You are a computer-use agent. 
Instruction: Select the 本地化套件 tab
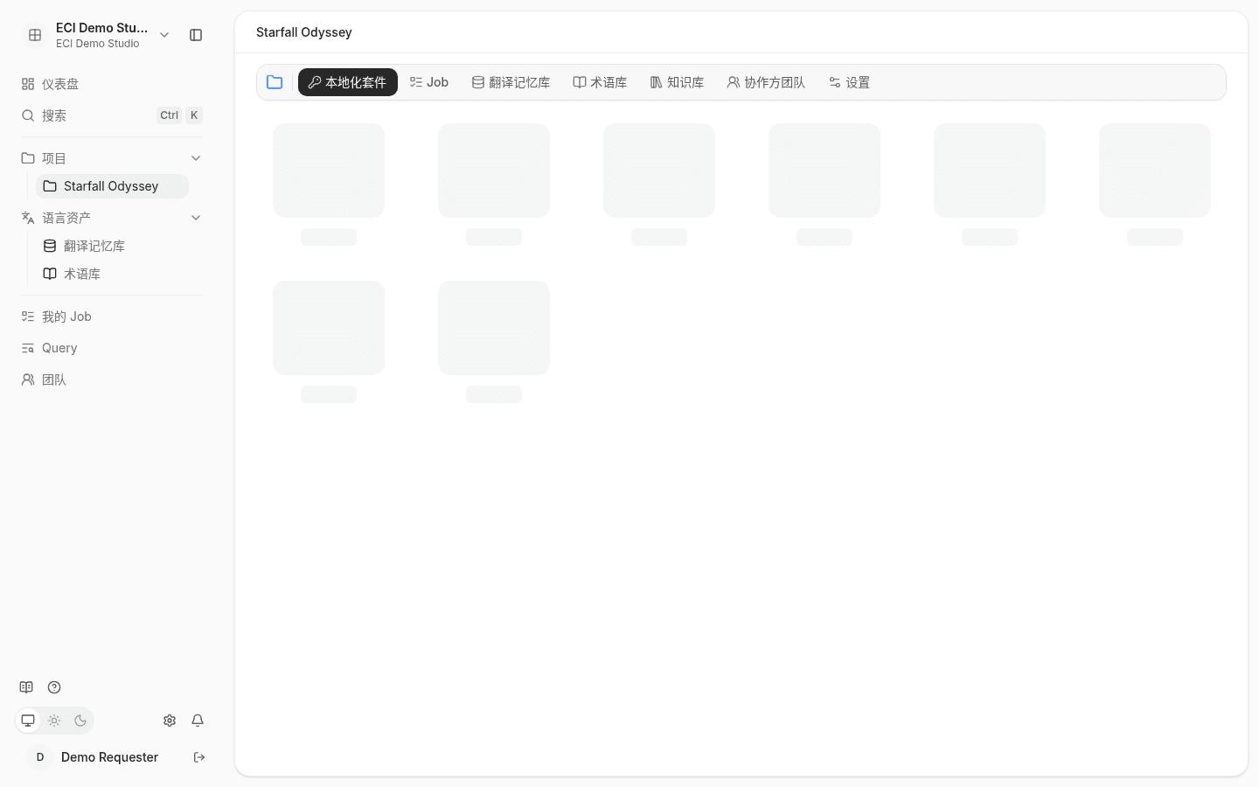pos(348,82)
